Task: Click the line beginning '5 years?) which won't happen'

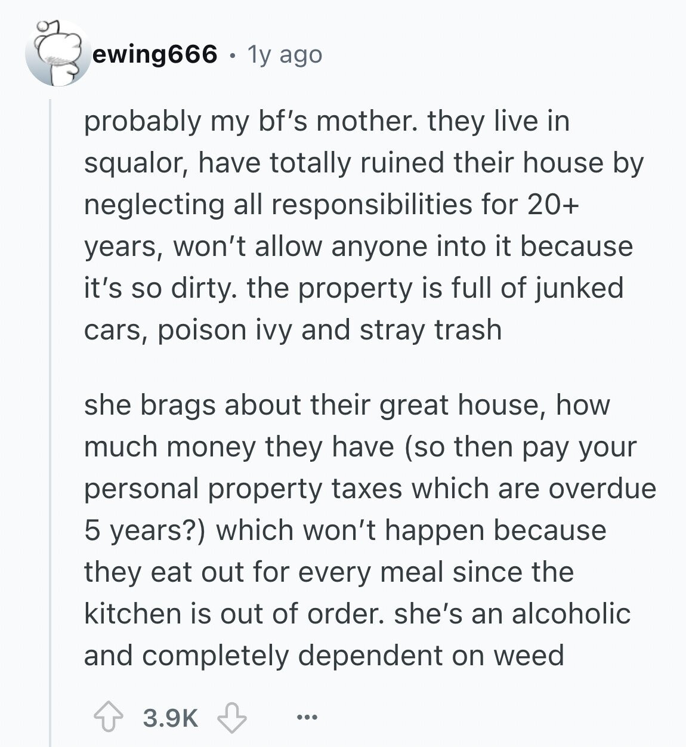Action: 345,530
